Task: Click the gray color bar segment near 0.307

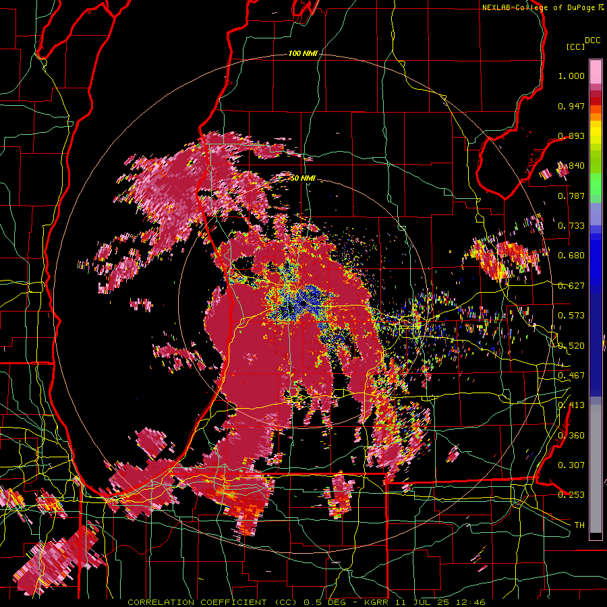Action: click(x=596, y=469)
